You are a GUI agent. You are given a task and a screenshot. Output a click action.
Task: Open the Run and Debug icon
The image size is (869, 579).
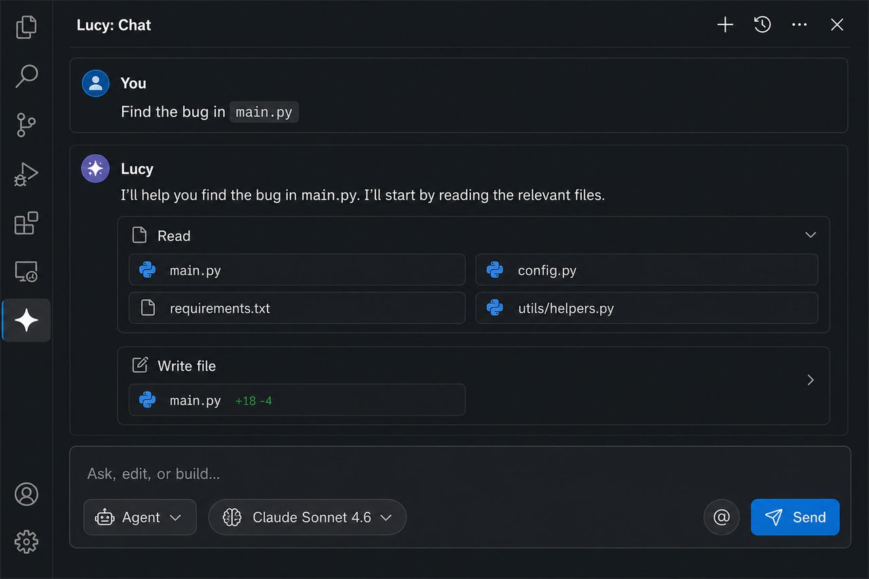(26, 174)
